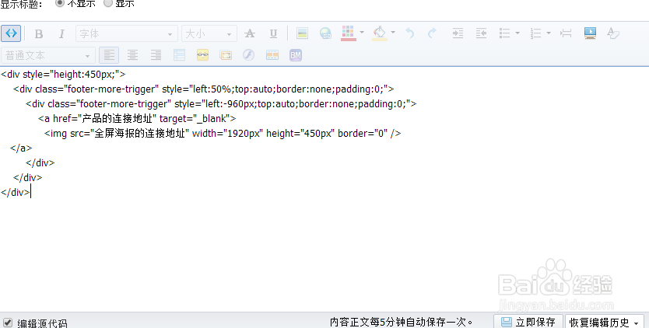649x328 pixels.
Task: Click the closing </a> tag line
Action: pos(21,148)
